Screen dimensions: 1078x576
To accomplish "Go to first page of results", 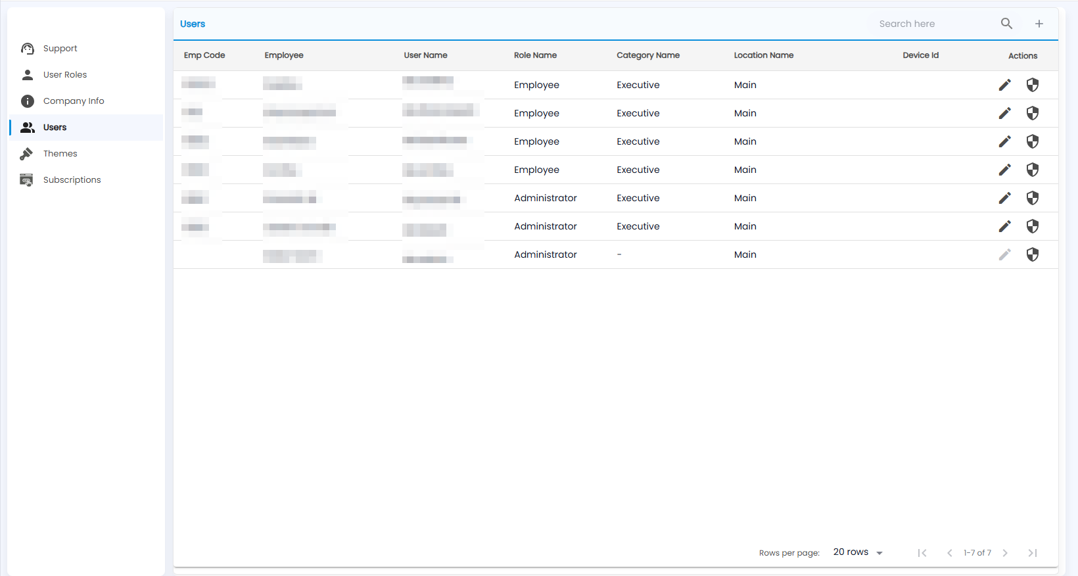I will pos(922,553).
